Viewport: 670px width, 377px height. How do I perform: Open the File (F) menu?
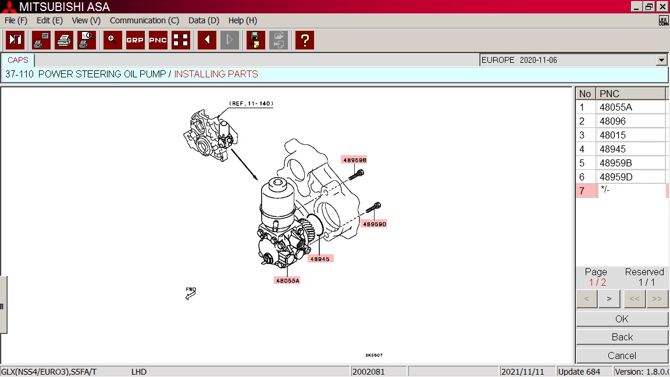tap(16, 20)
